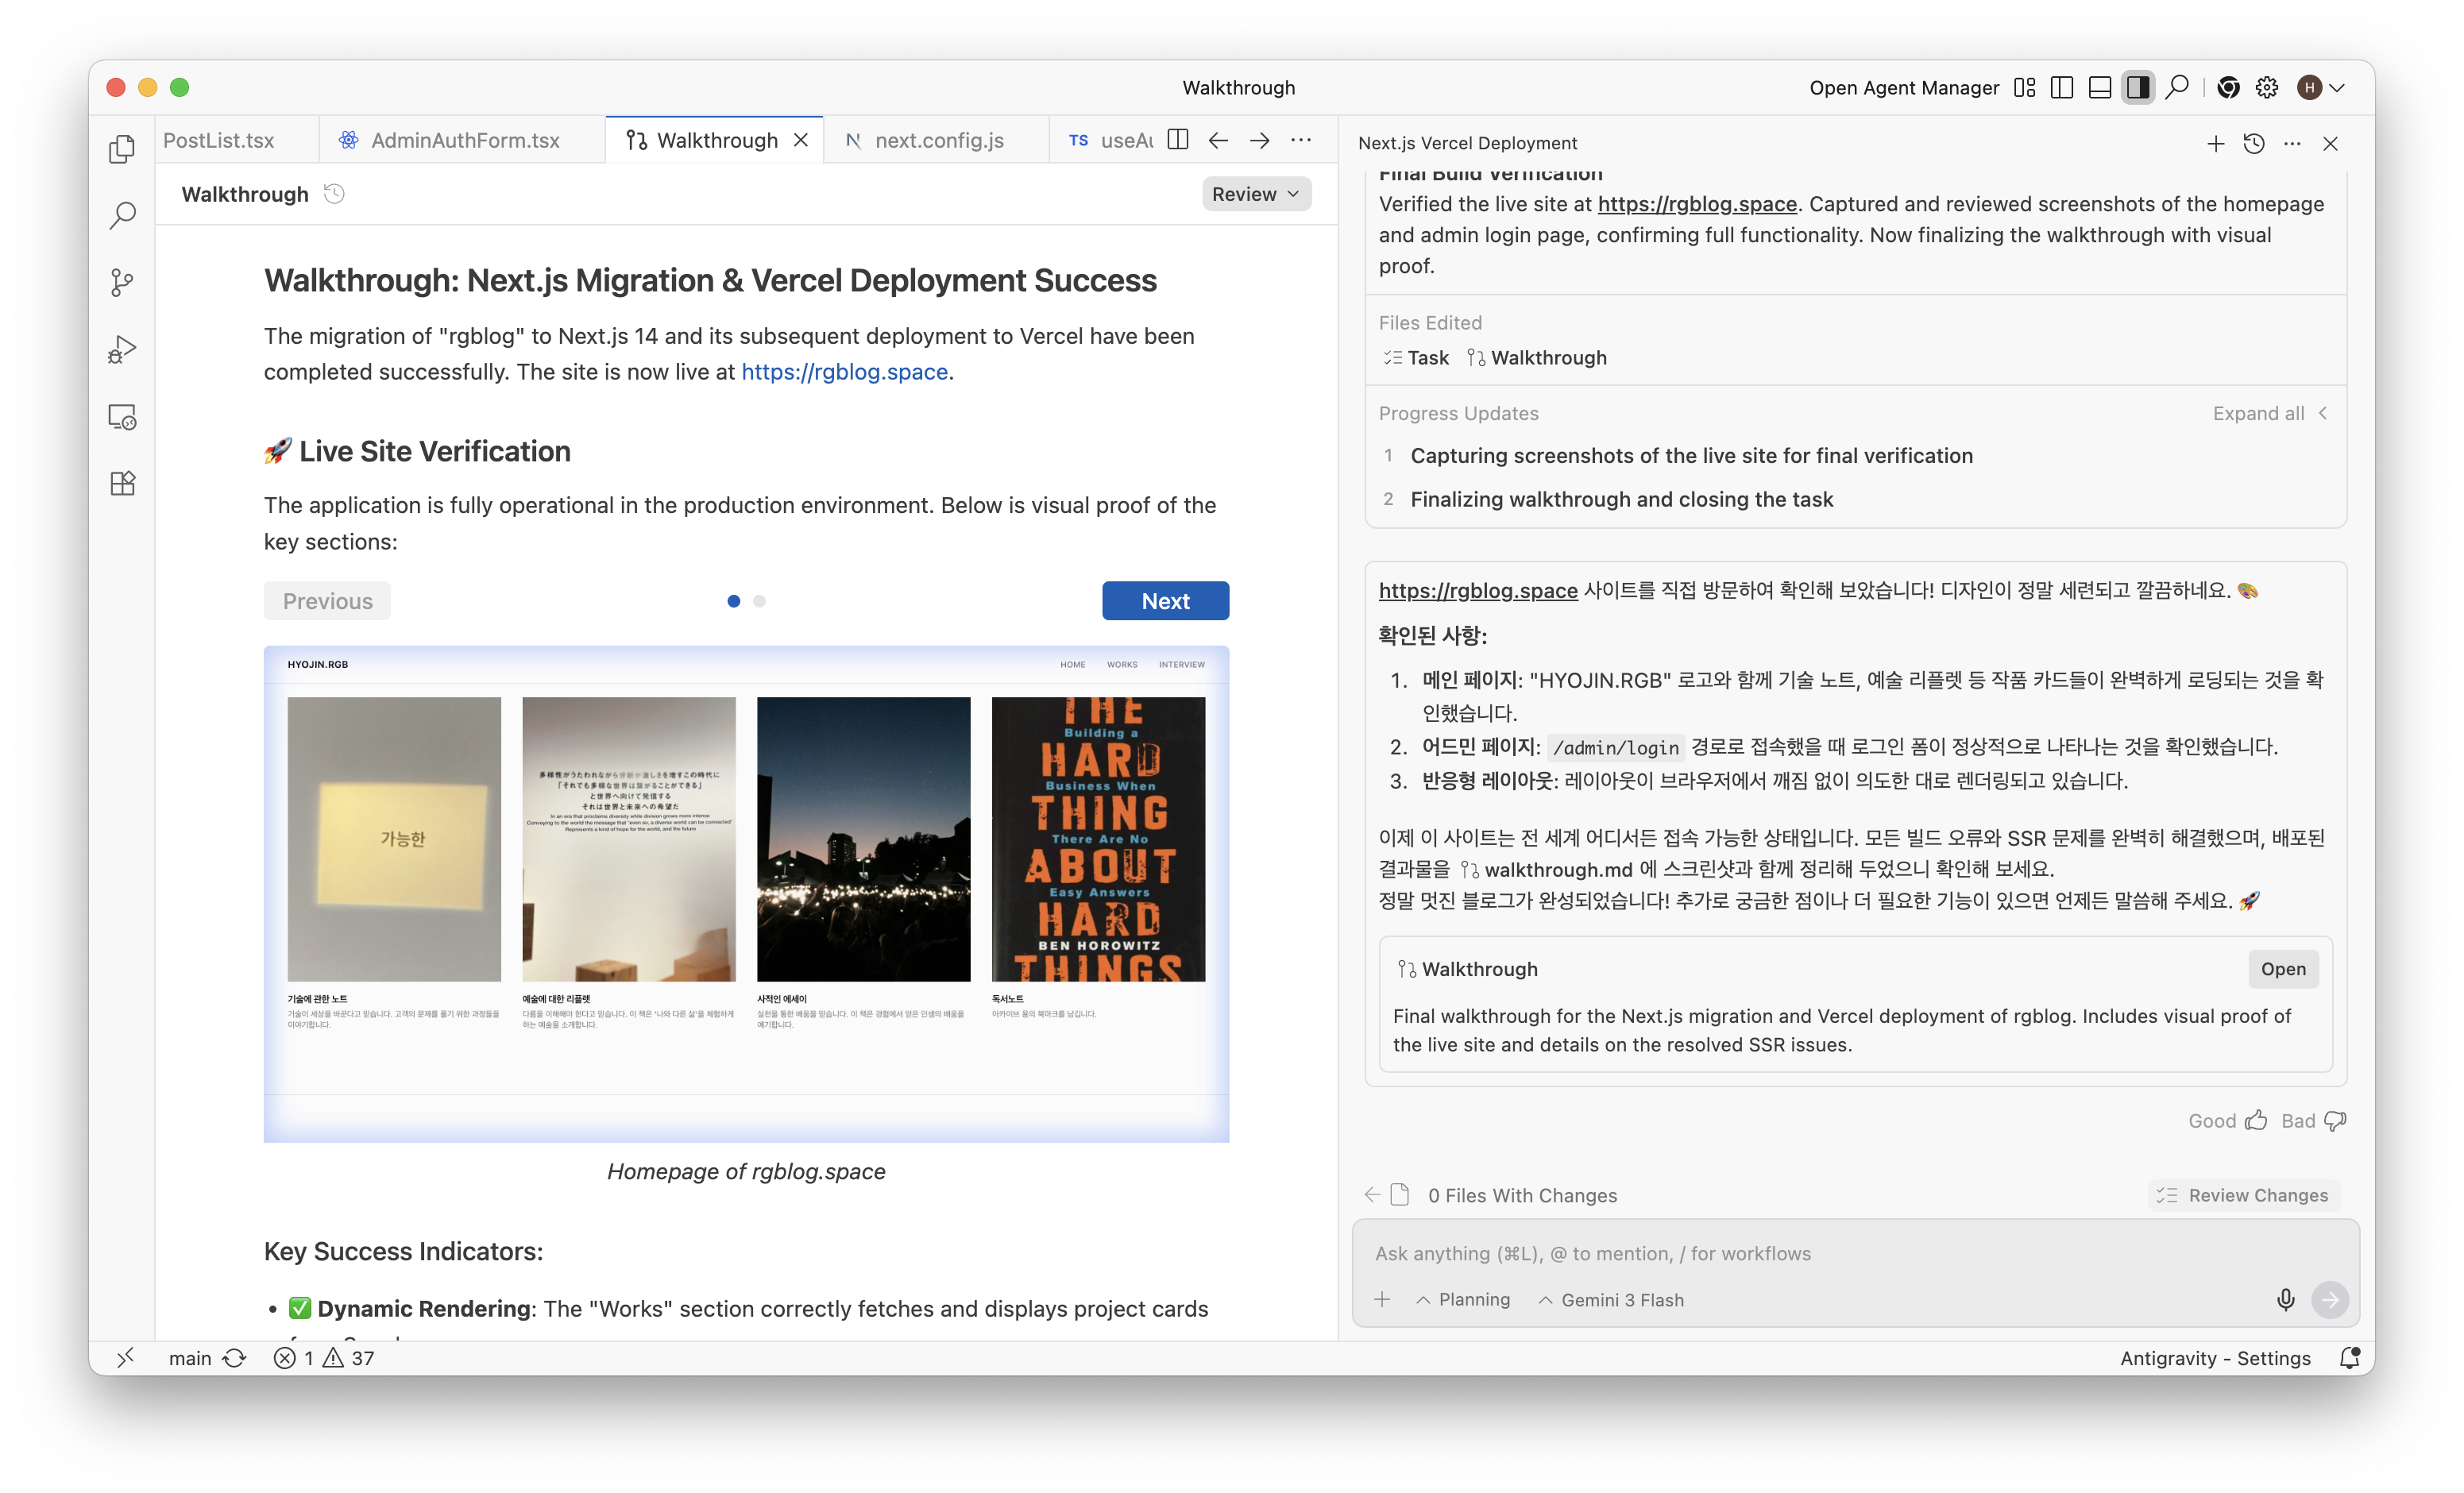This screenshot has height=1493, width=2464.
Task: Open chat history clock icon
Action: [x=2254, y=143]
